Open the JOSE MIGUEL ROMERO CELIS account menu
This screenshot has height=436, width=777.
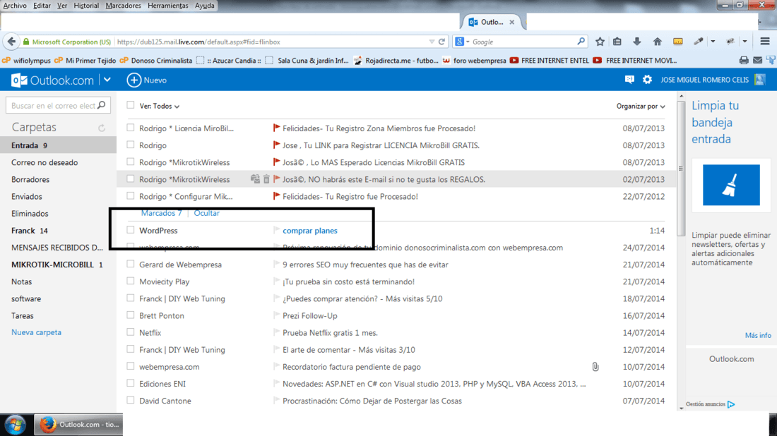coord(704,80)
